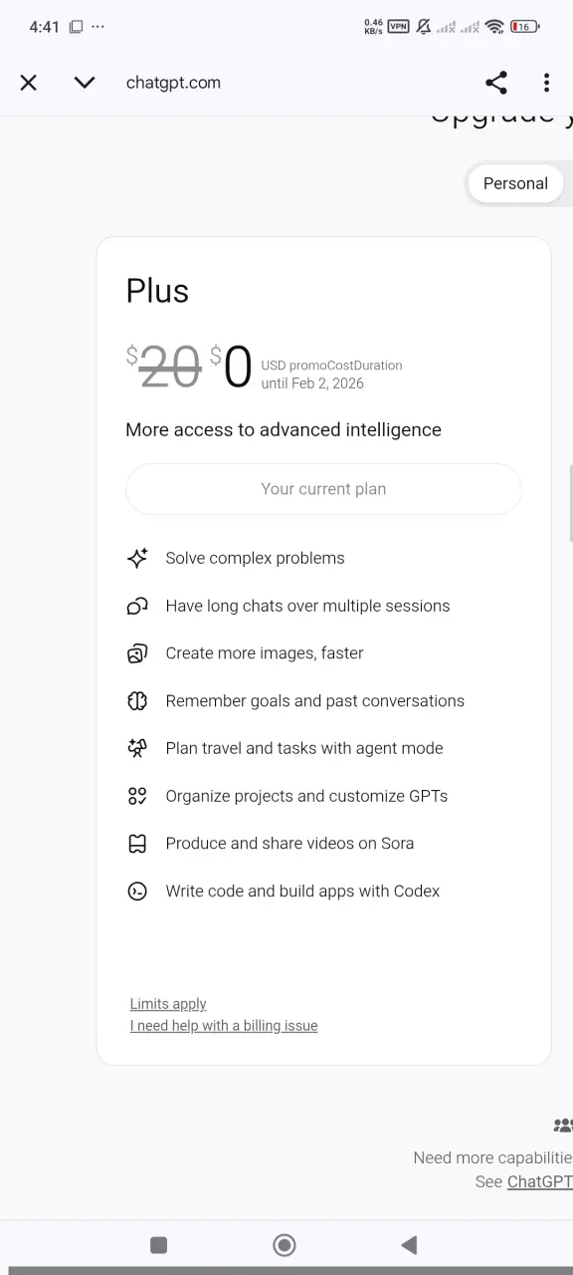
Task: Open I need help with a billing issue
Action: pyautogui.click(x=224, y=1026)
